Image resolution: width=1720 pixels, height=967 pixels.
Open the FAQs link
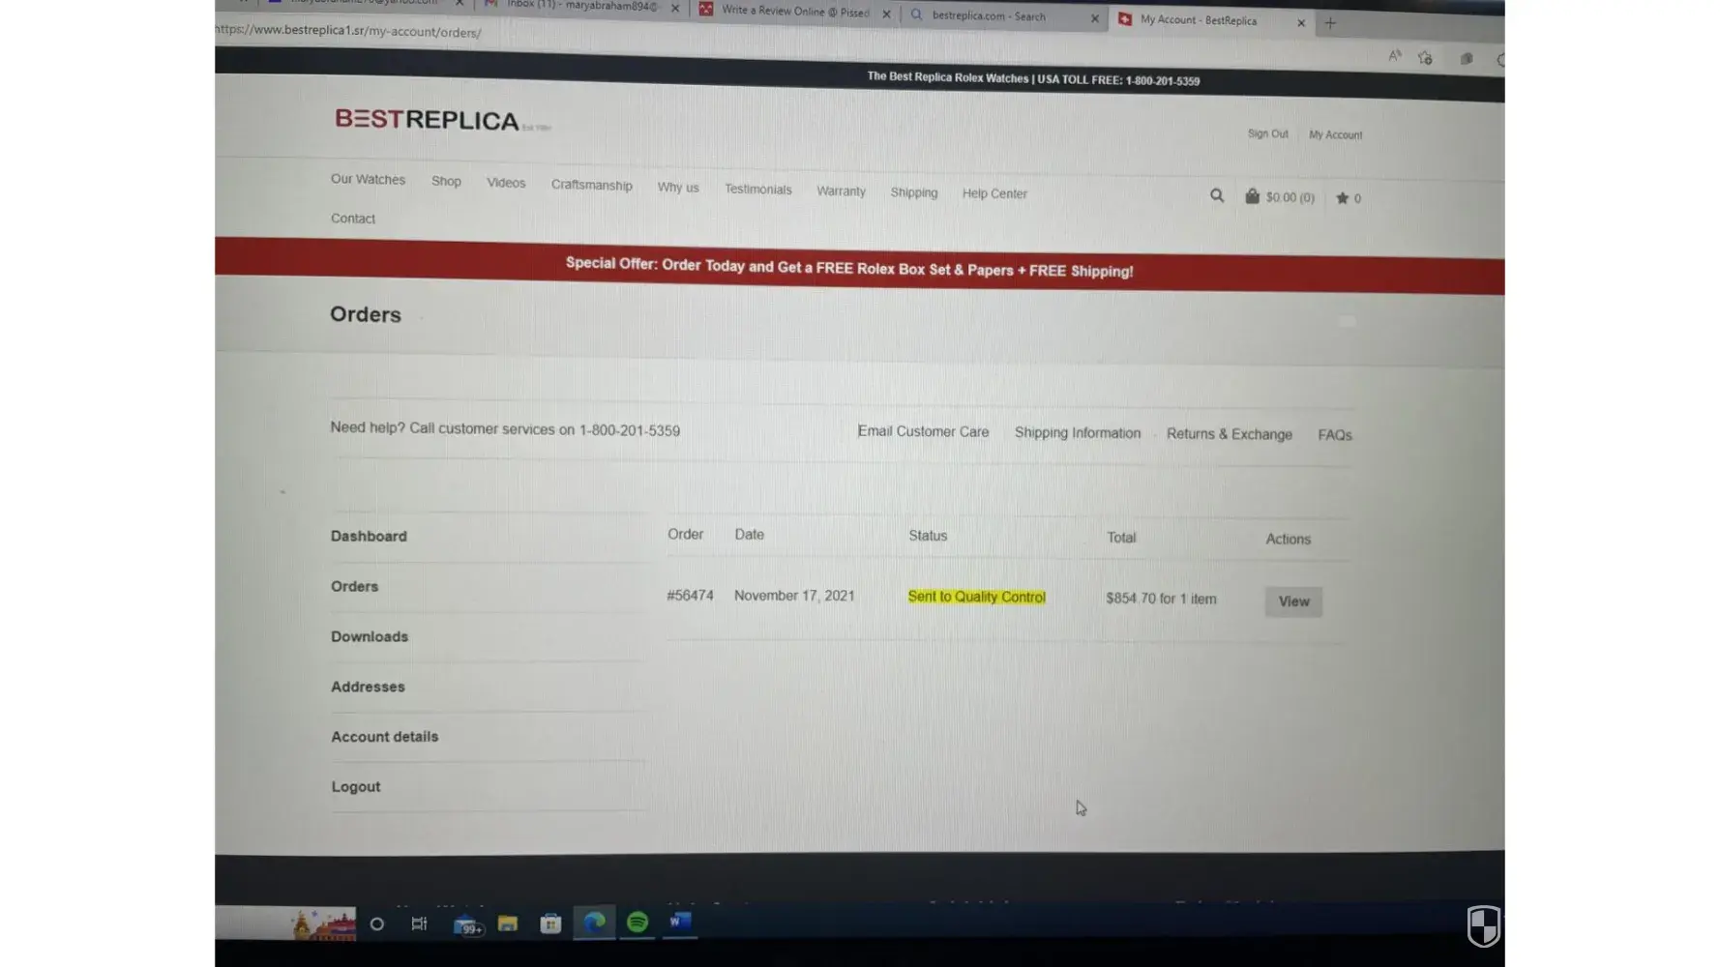pyautogui.click(x=1335, y=435)
